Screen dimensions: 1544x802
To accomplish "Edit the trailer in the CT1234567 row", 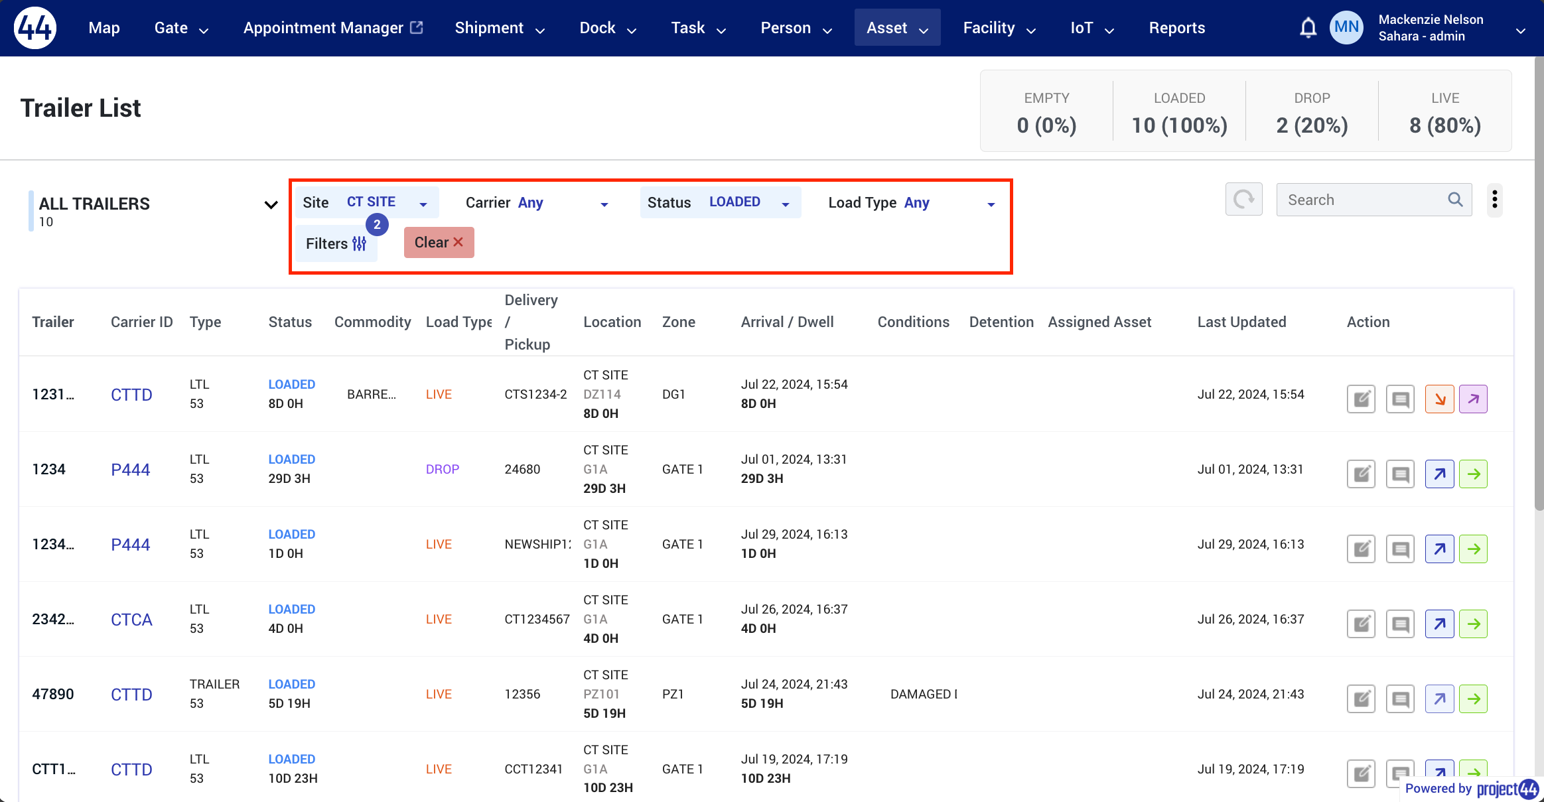I will point(1361,624).
